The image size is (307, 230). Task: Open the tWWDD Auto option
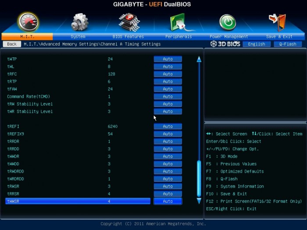coord(168,164)
